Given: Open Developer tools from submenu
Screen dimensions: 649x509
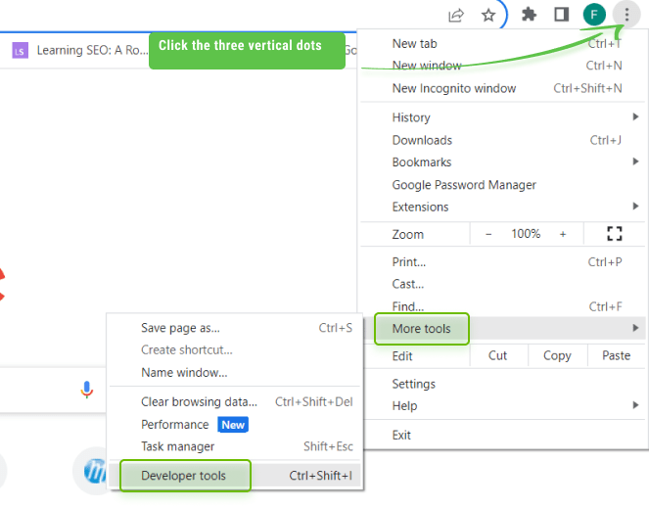Looking at the screenshot, I should click(x=235, y=476).
